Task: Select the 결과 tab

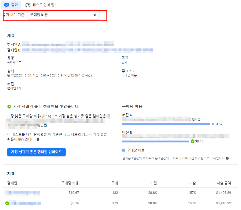Action: tap(11, 5)
